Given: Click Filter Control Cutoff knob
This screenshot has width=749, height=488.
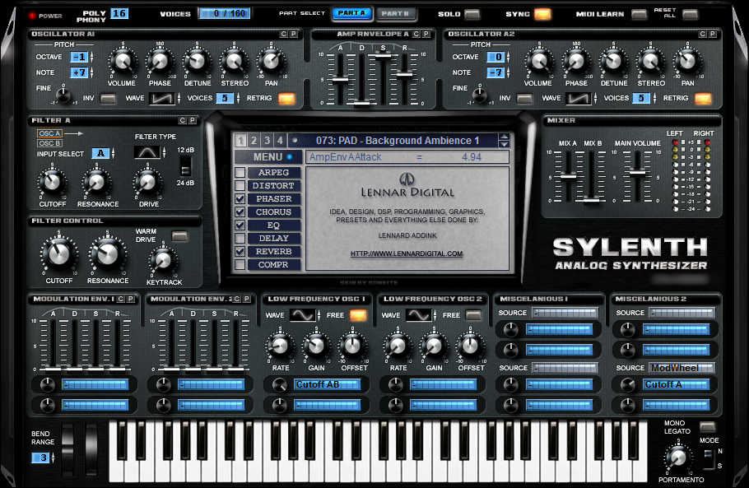Looking at the screenshot, I should point(59,253).
